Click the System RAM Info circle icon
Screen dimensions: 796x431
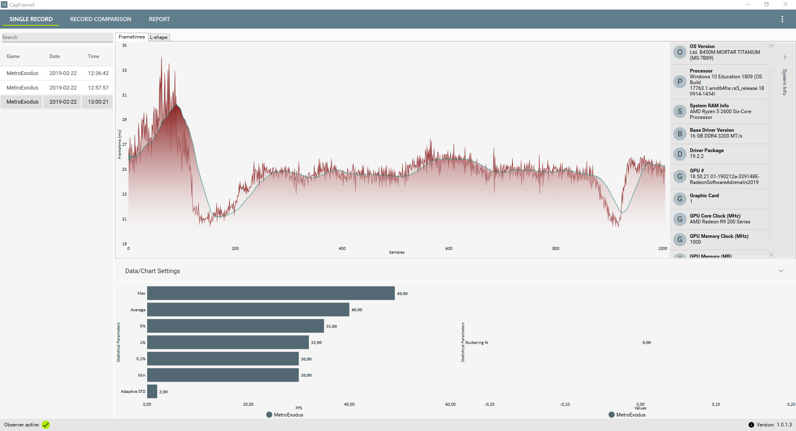click(680, 111)
